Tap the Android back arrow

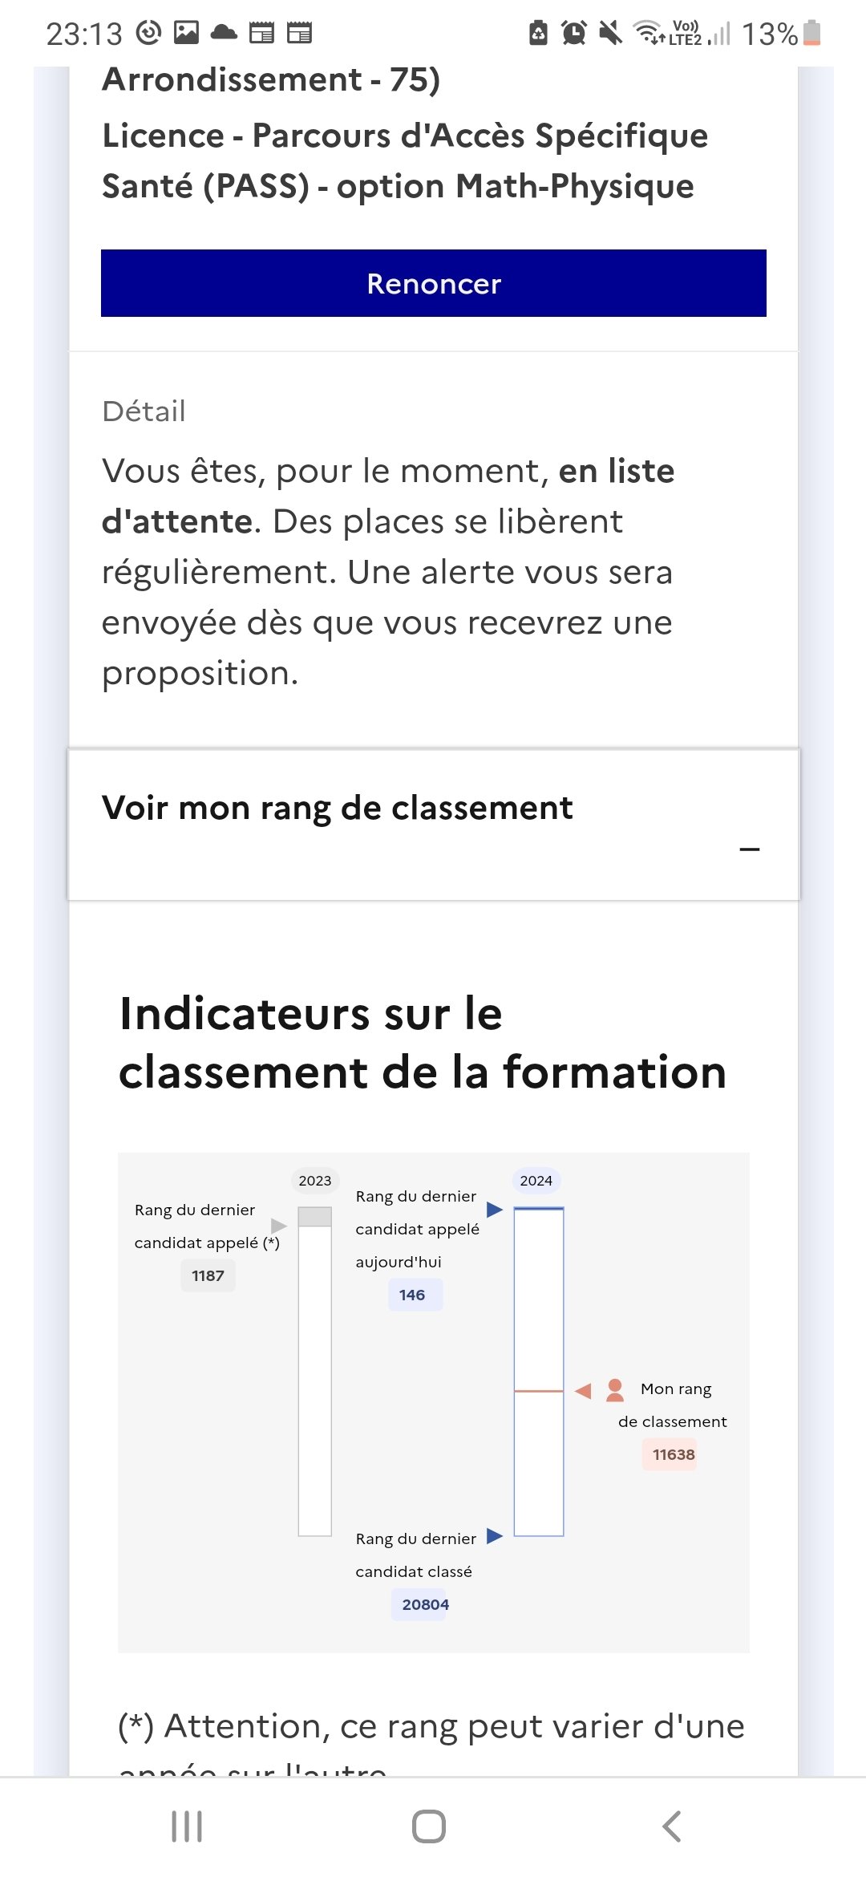(x=672, y=1826)
